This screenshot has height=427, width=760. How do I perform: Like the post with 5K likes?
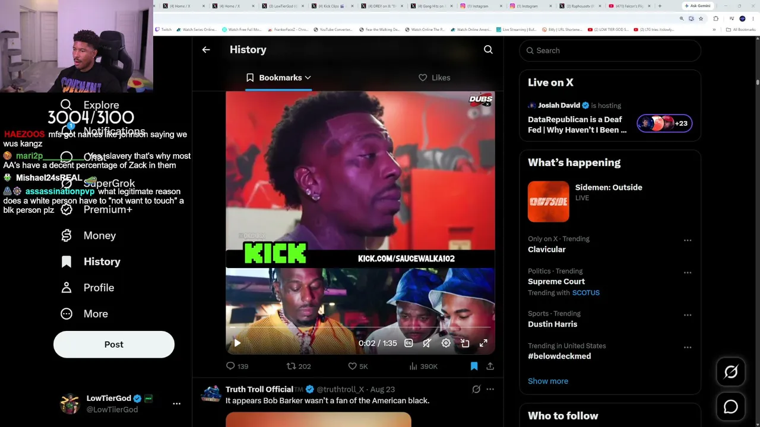(x=358, y=367)
